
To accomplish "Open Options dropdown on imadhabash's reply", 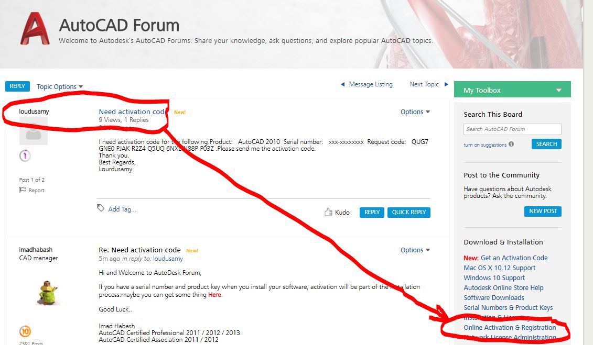I will [415, 250].
